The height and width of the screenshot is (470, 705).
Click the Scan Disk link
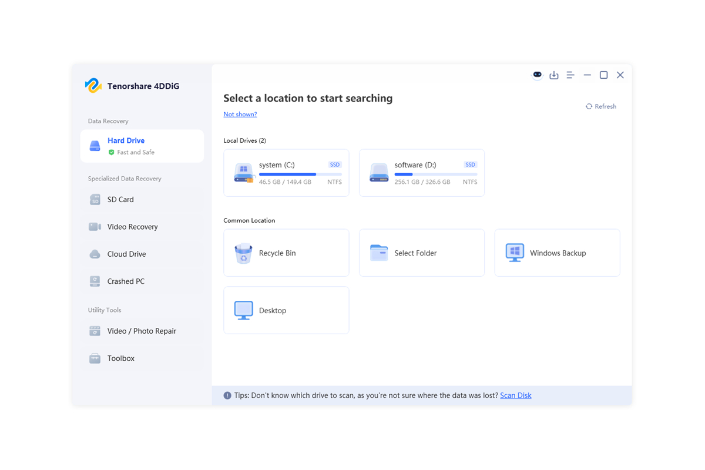(x=515, y=395)
